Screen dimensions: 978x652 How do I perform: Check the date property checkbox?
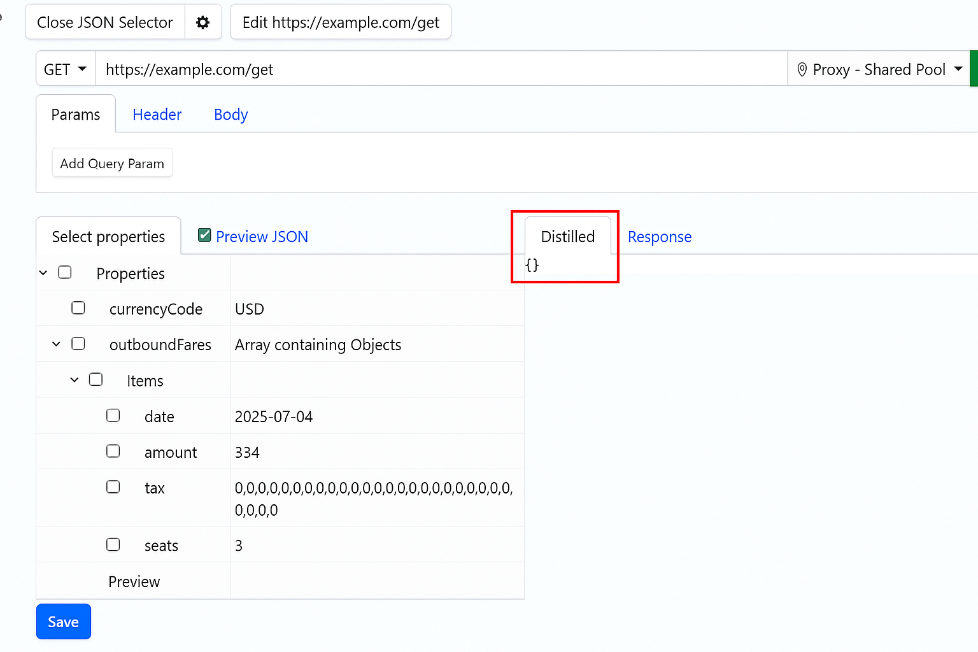(x=113, y=415)
